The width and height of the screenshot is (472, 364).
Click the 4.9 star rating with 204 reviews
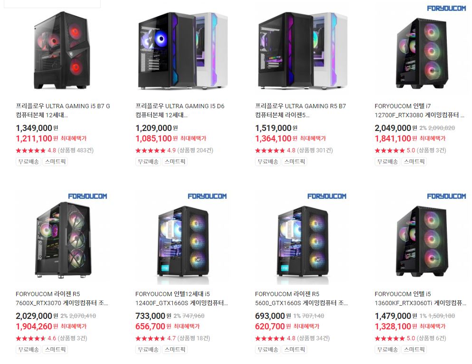click(x=174, y=150)
